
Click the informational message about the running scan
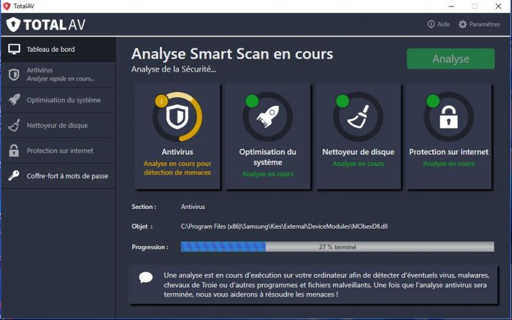pos(327,285)
